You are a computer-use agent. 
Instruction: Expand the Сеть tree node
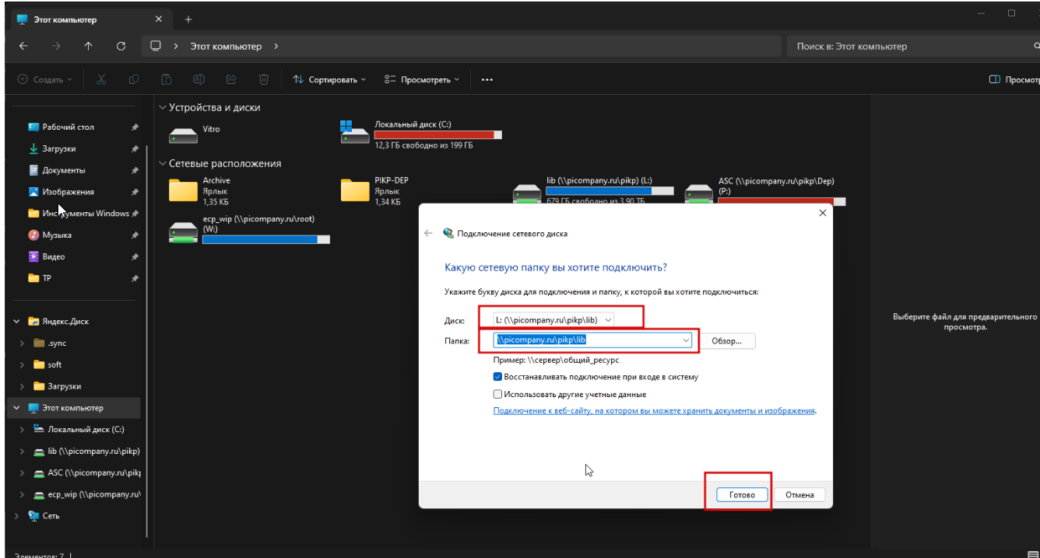click(19, 515)
